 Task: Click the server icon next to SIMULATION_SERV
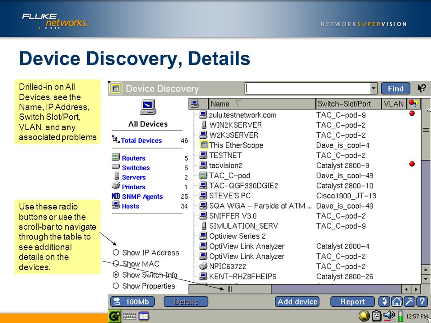tap(204, 226)
